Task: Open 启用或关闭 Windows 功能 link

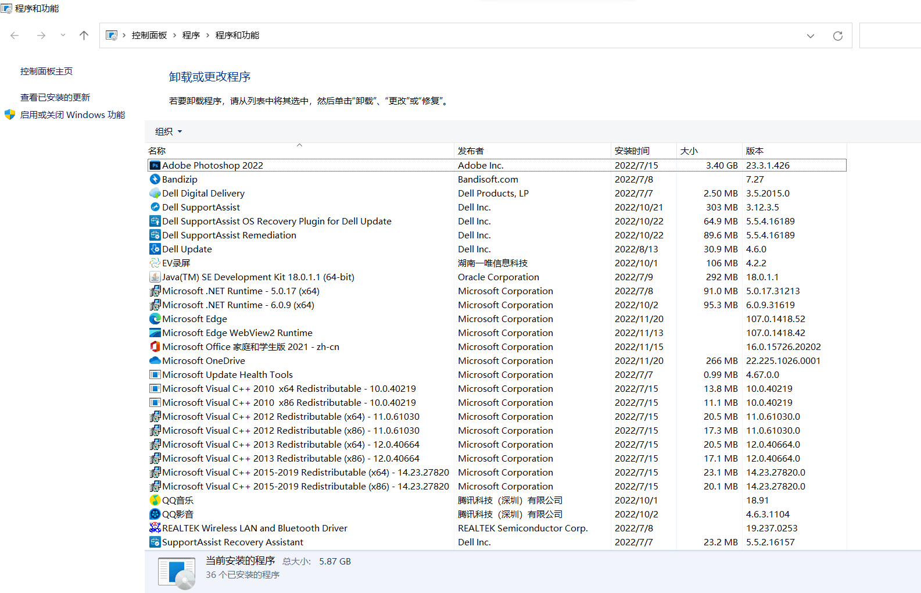Action: 73,115
